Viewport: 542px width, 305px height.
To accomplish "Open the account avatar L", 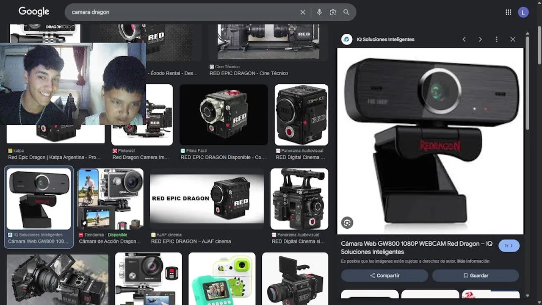I will [523, 12].
